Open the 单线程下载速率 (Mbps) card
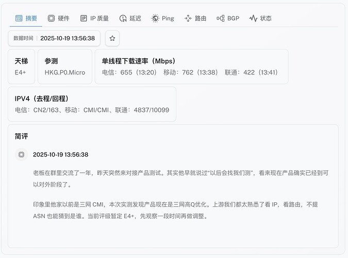This screenshot has width=348, height=258. (191, 67)
